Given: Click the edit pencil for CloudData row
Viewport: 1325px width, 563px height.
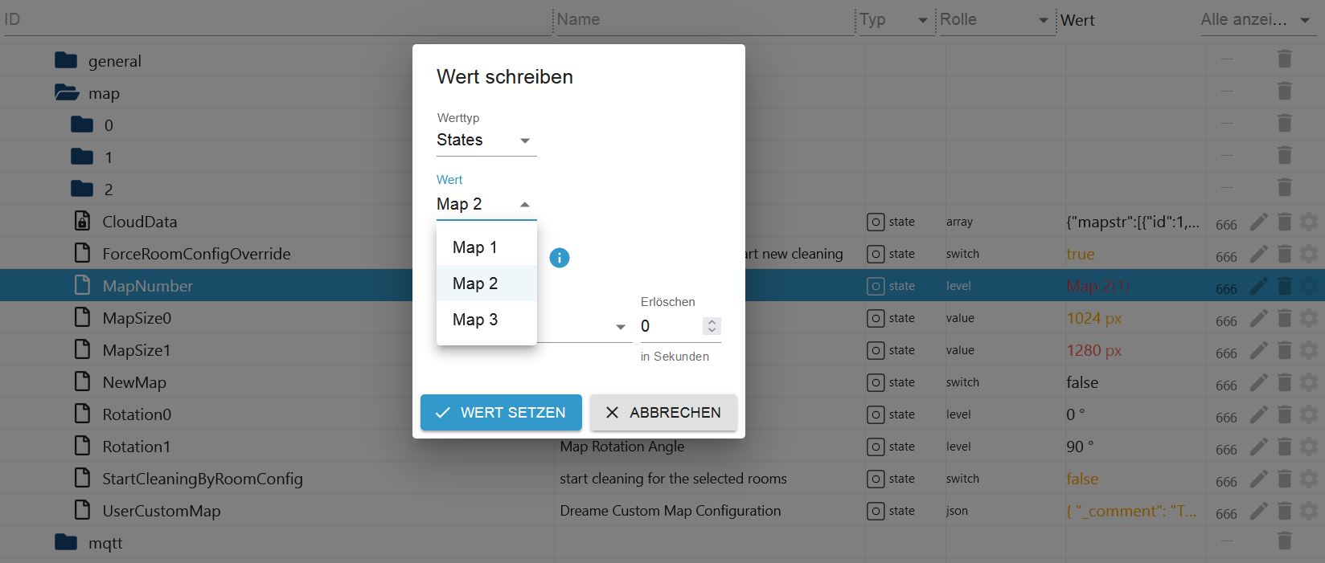Looking at the screenshot, I should click(x=1259, y=222).
